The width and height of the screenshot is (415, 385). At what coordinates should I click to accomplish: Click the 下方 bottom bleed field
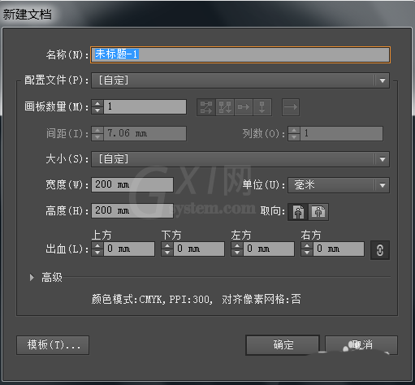point(199,249)
